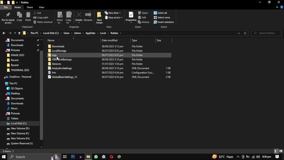This screenshot has width=284, height=160.
Task: Select Local Disk (C:) in sidebar
Action: [x=19, y=124]
